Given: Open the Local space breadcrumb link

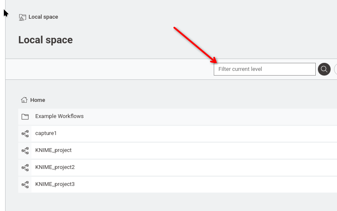Looking at the screenshot, I should (43, 17).
